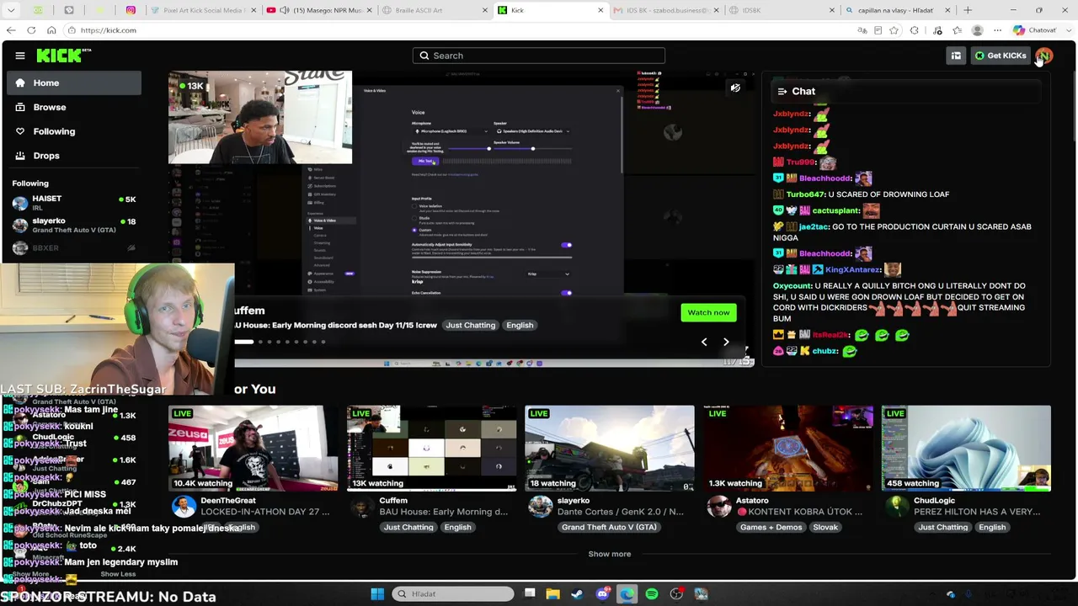Open Steam from the taskbar
The width and height of the screenshot is (1078, 606).
pyautogui.click(x=577, y=594)
